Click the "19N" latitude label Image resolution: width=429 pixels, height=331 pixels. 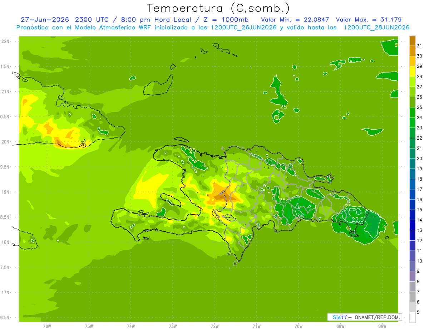click(5, 192)
